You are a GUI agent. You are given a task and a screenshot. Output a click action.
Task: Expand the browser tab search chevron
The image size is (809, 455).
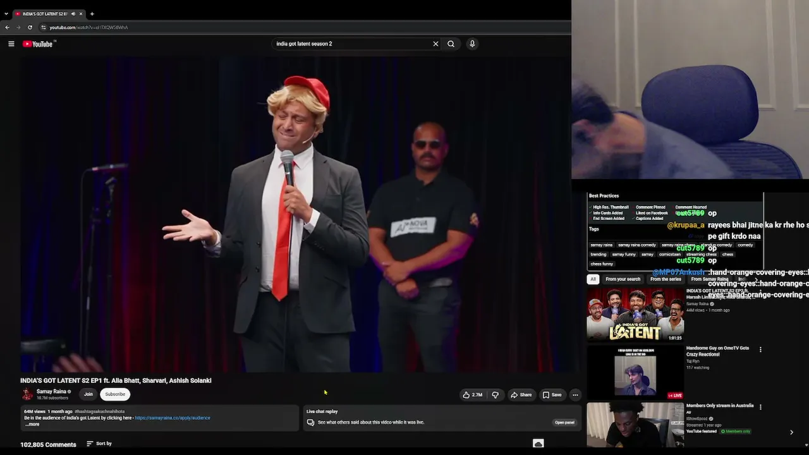coord(6,14)
